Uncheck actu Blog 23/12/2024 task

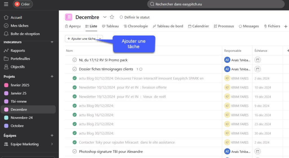(x=75, y=124)
